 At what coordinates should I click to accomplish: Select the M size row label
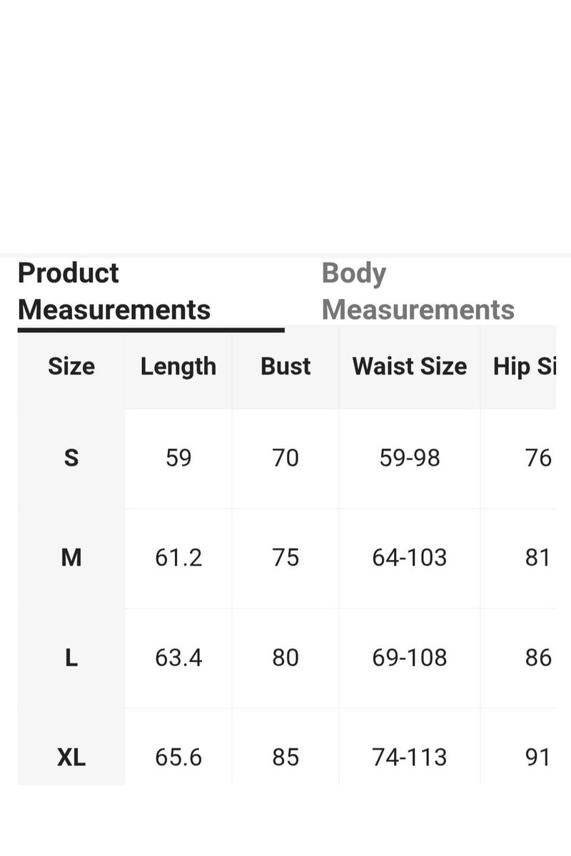[x=71, y=558]
